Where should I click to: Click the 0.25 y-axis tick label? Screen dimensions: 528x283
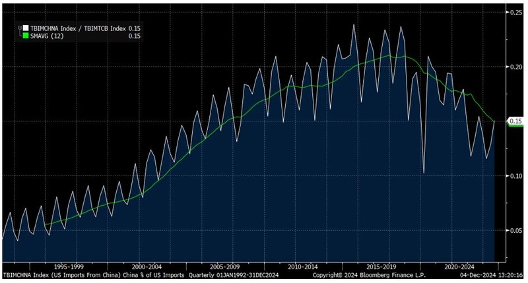pyautogui.click(x=515, y=12)
